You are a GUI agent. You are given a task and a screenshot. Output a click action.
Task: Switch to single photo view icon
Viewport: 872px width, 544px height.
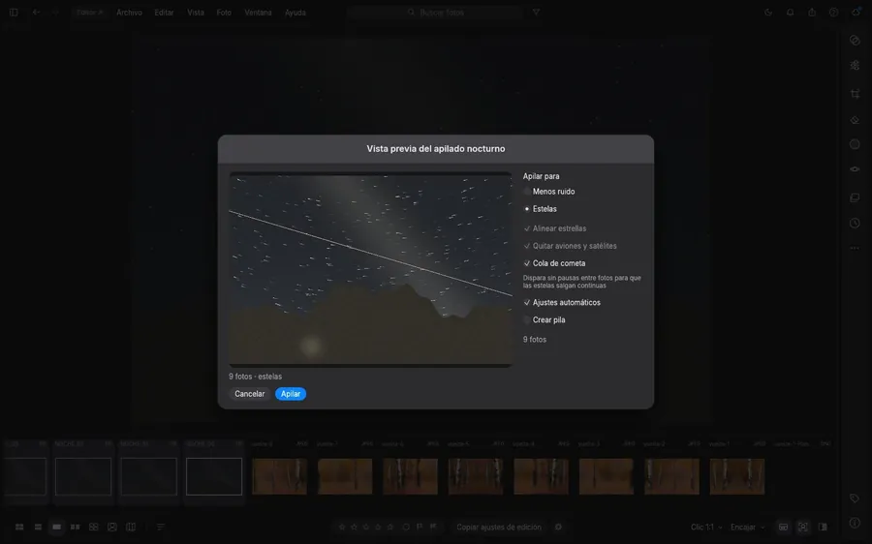coord(57,527)
